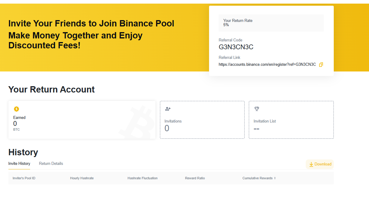Click the gold coin Earned icon
369x200 pixels.
coord(17,109)
